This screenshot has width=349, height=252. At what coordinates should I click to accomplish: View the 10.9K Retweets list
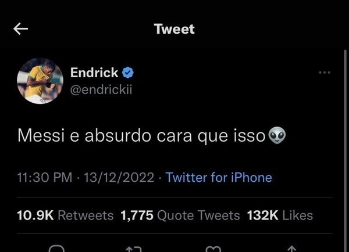click(x=65, y=215)
